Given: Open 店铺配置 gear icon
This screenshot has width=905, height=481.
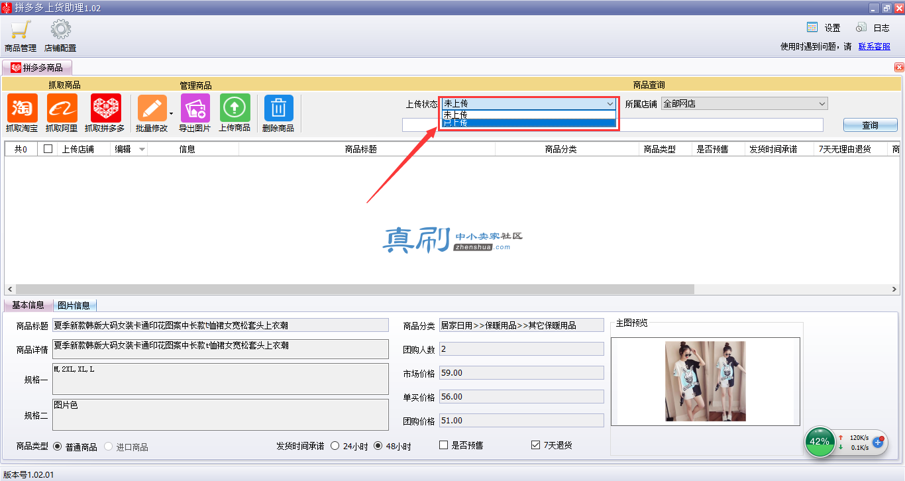Looking at the screenshot, I should [x=61, y=30].
